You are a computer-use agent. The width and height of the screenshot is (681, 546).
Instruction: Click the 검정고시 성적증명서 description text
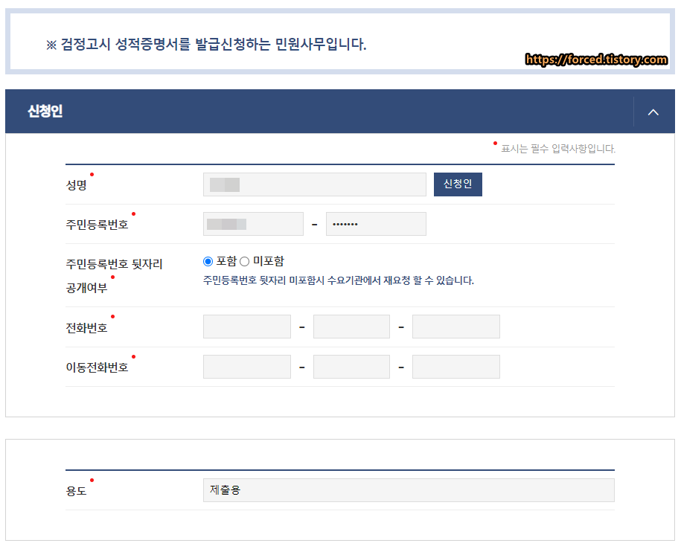pos(206,45)
